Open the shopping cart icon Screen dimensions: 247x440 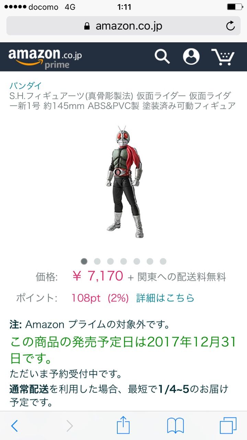pos(222,57)
